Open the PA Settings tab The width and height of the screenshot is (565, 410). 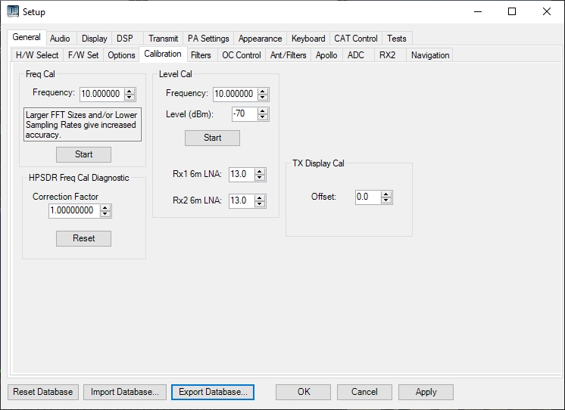pos(208,38)
